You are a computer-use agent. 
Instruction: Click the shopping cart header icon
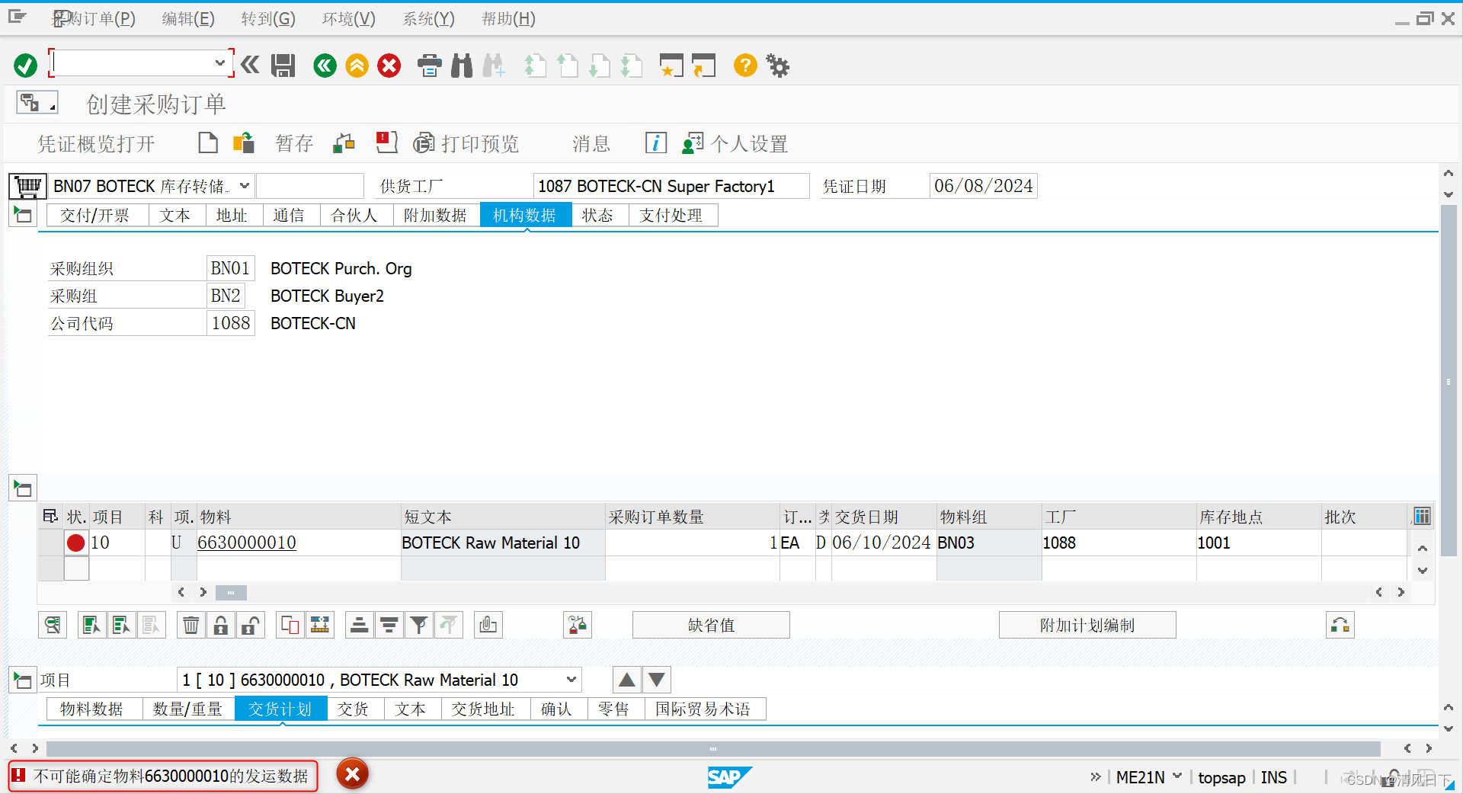[x=28, y=186]
